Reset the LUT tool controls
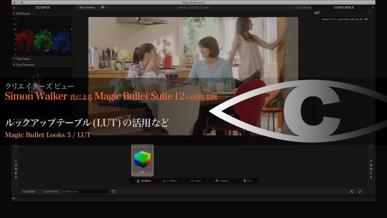 [370, 13]
